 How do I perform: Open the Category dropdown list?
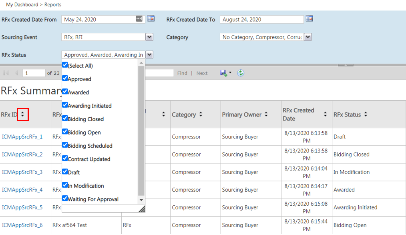click(x=308, y=37)
